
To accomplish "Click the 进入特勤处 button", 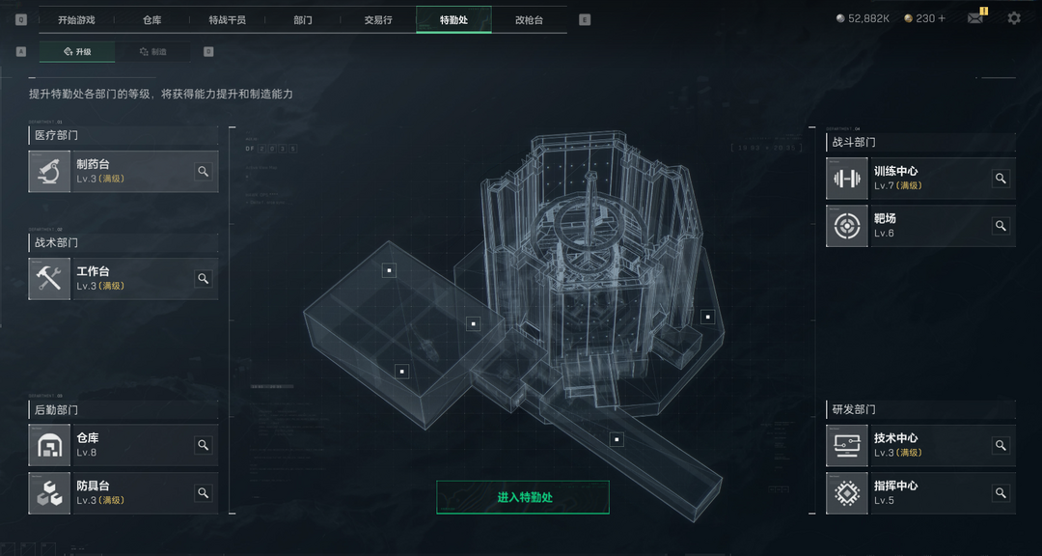I will click(522, 497).
